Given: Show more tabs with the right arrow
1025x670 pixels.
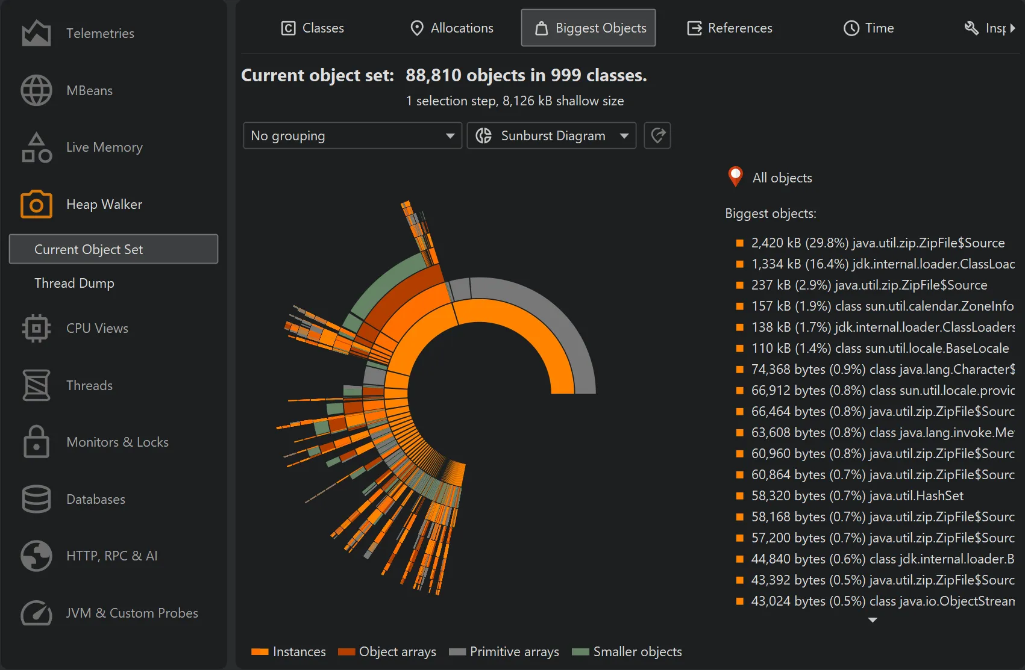Looking at the screenshot, I should [1013, 28].
